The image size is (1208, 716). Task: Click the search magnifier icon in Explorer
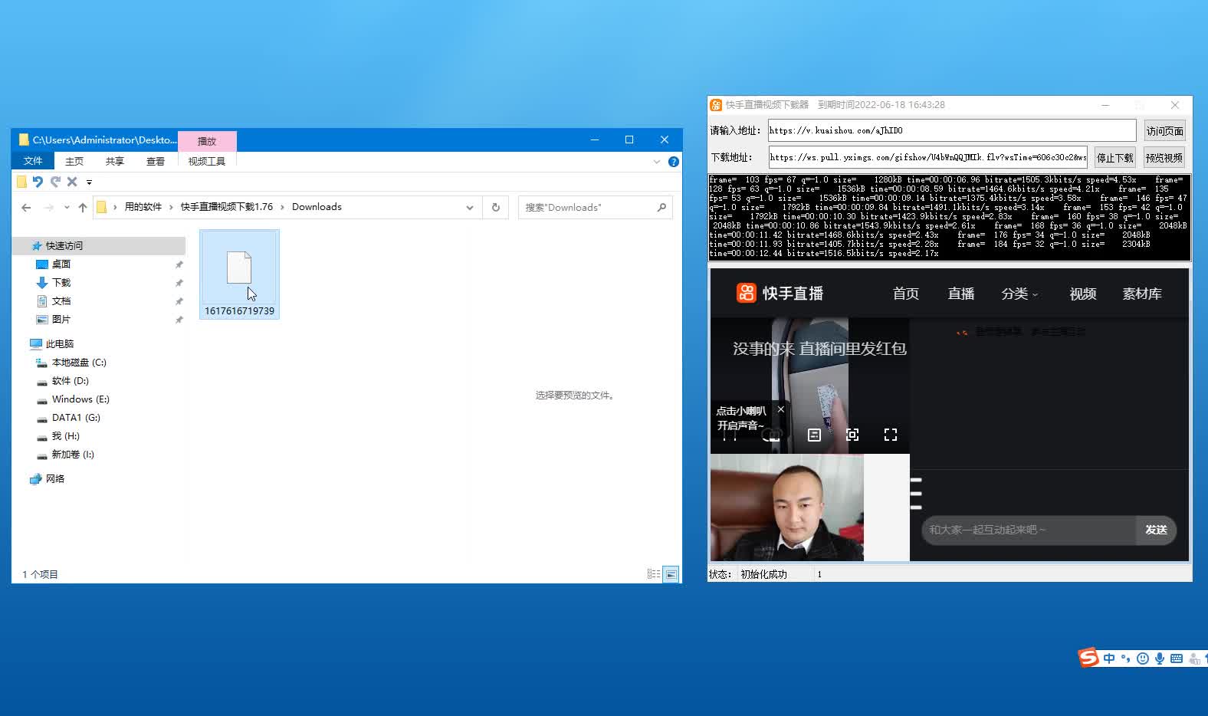click(661, 207)
